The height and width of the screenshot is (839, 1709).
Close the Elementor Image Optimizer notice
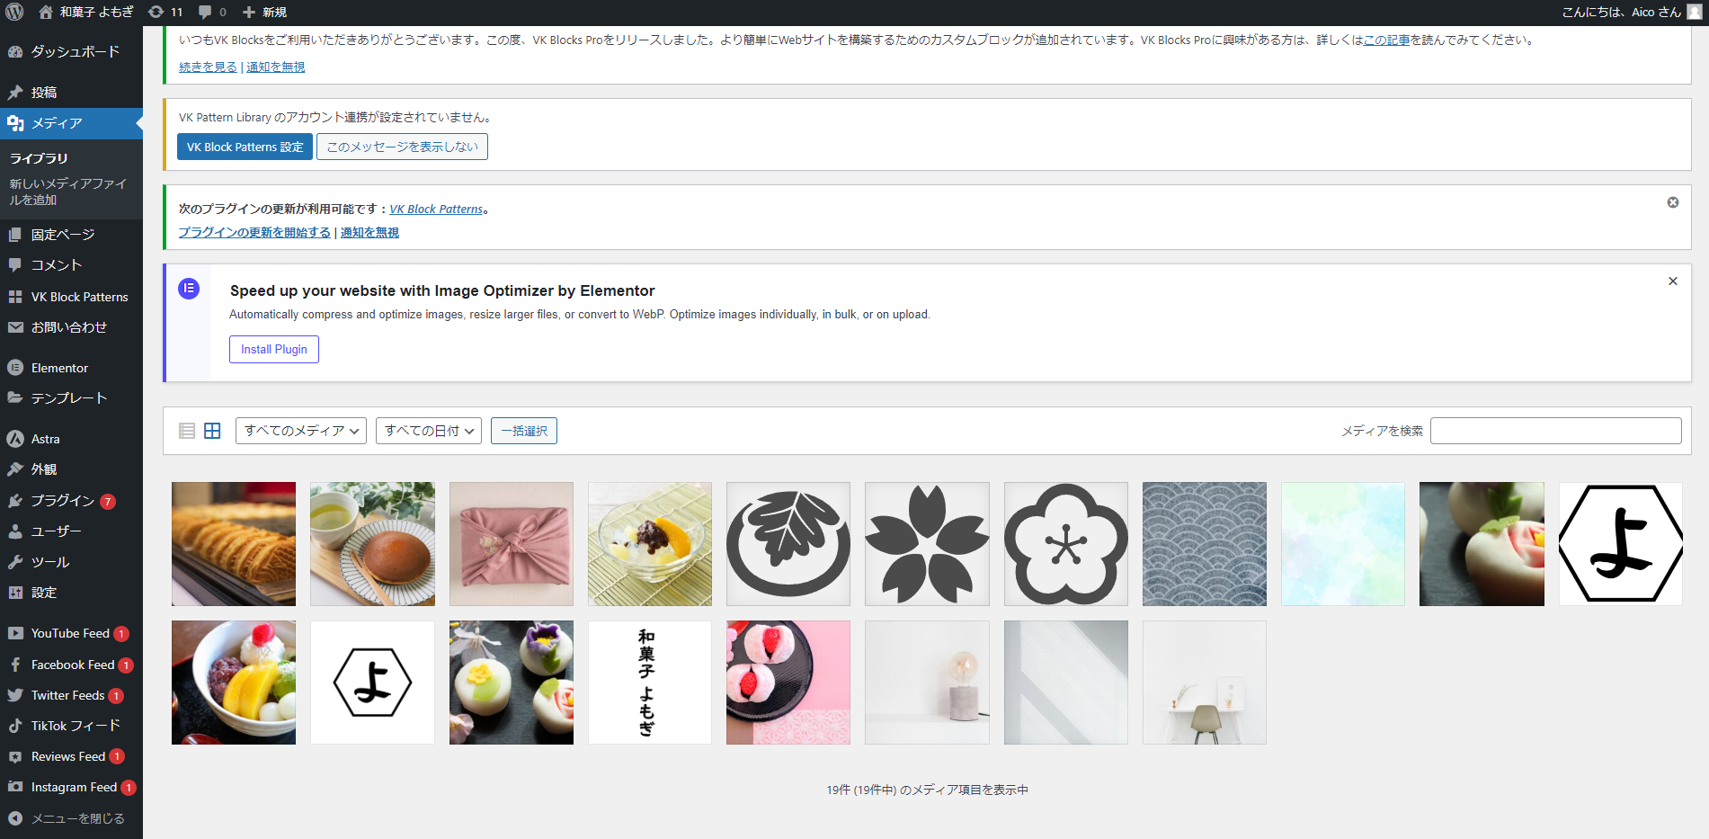[x=1673, y=281]
